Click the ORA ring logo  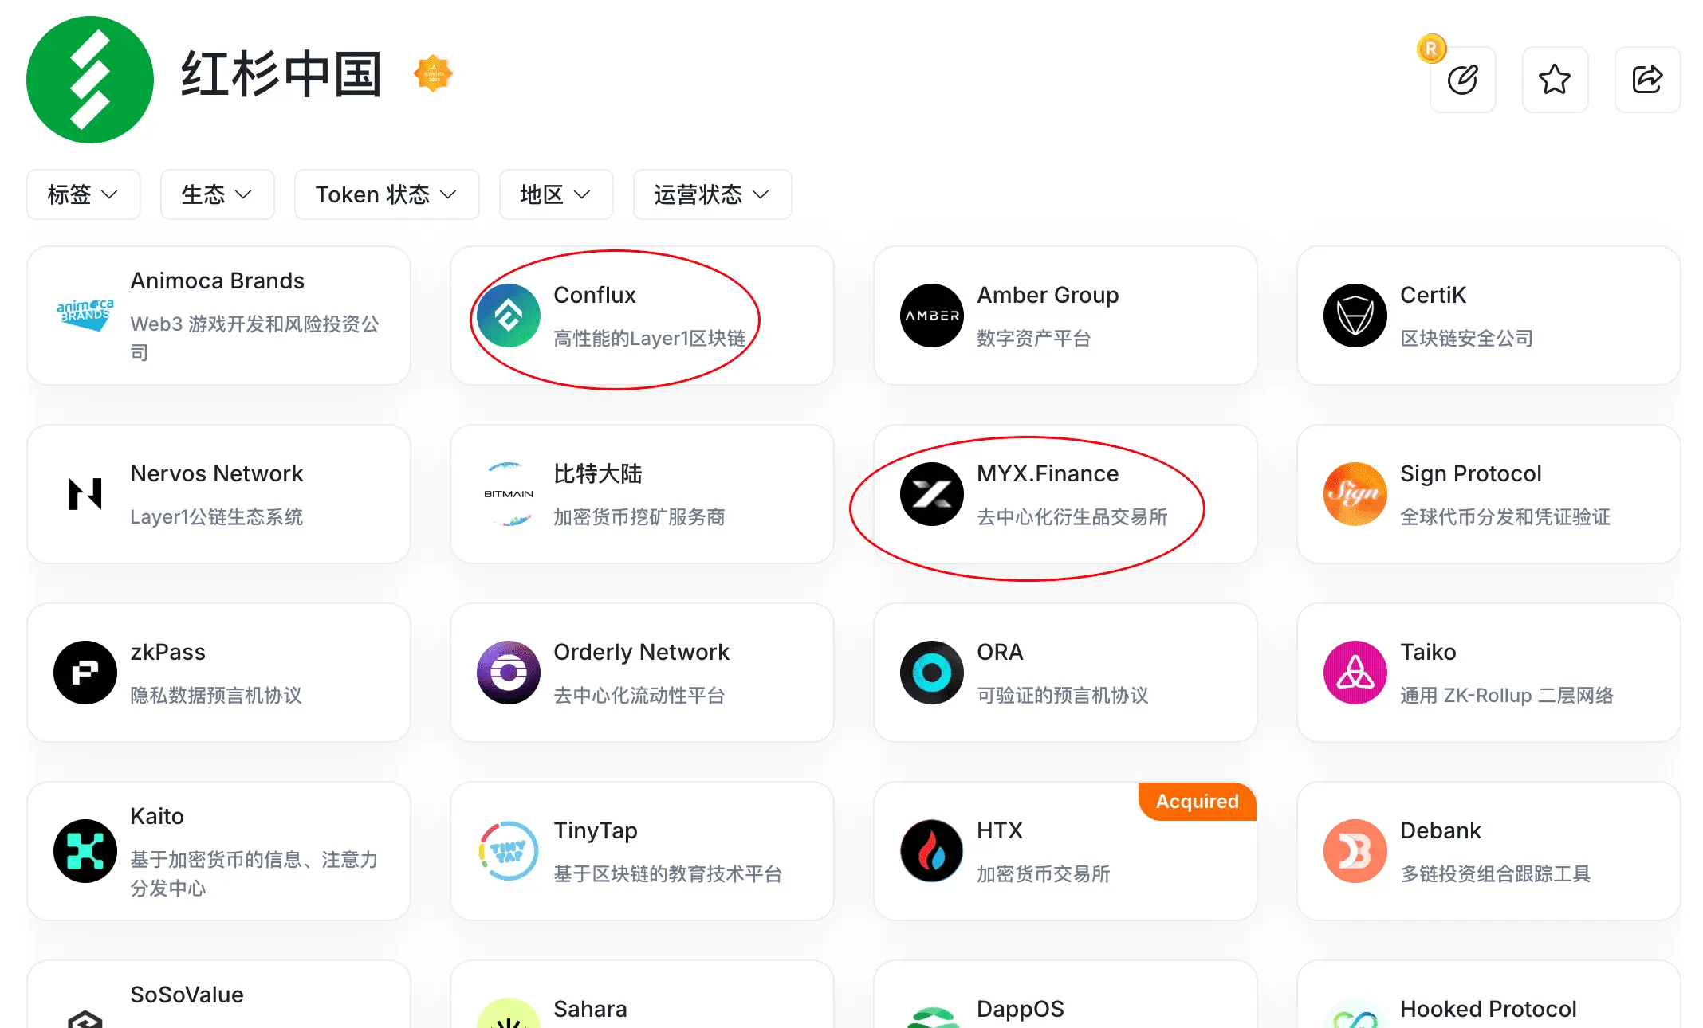[x=932, y=673]
